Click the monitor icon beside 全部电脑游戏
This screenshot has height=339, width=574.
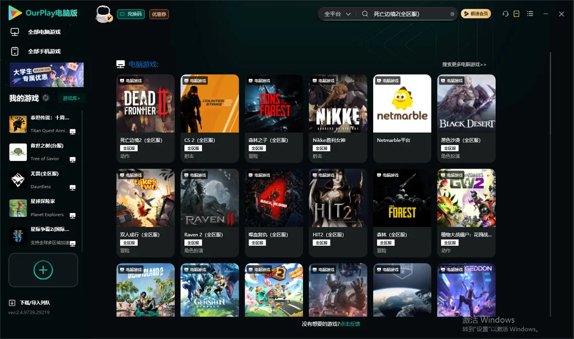(15, 32)
